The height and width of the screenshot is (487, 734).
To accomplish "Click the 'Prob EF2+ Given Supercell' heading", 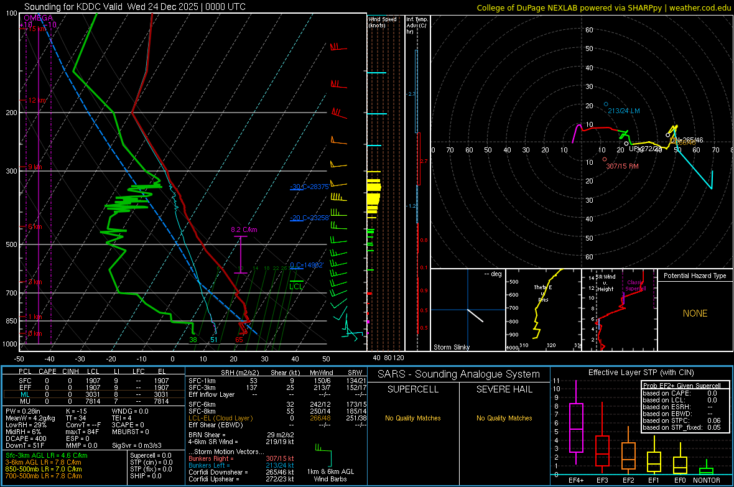I will 682,386.
